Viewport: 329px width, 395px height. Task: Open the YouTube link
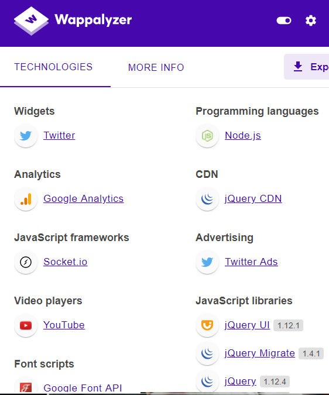pyautogui.click(x=64, y=325)
